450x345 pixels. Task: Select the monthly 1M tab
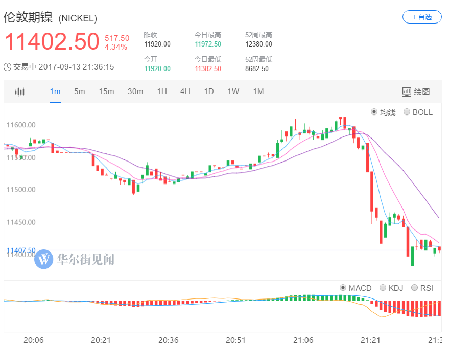click(x=258, y=91)
